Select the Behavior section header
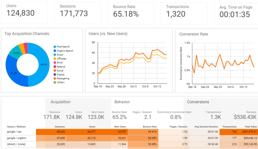 [x=122, y=102]
